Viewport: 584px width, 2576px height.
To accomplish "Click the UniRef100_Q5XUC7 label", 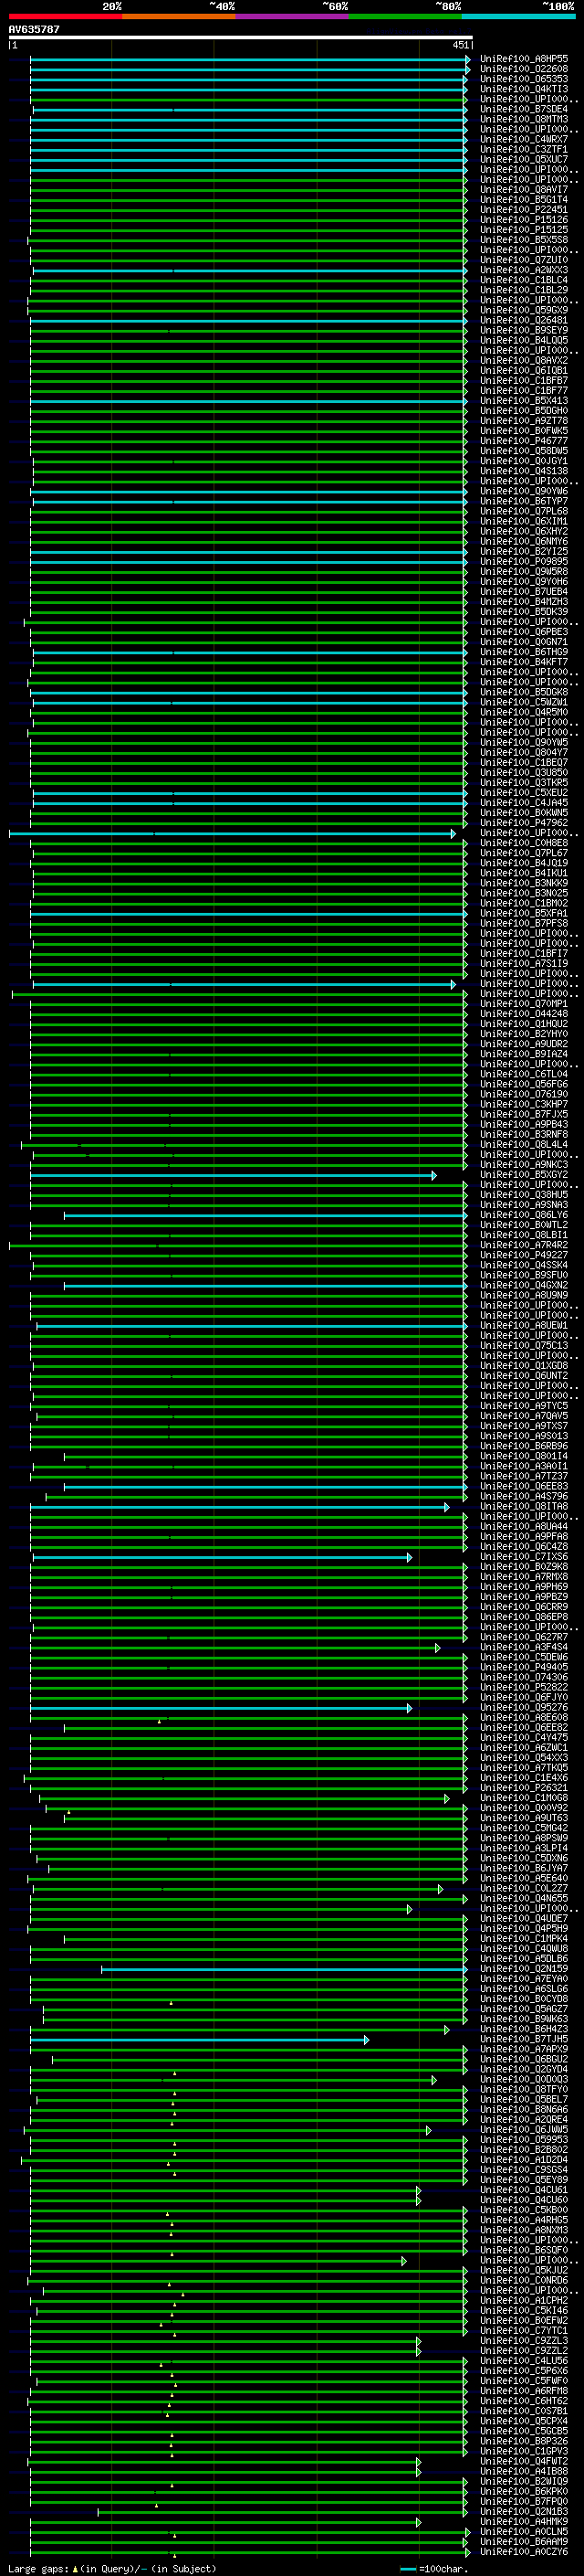I will pyautogui.click(x=524, y=159).
